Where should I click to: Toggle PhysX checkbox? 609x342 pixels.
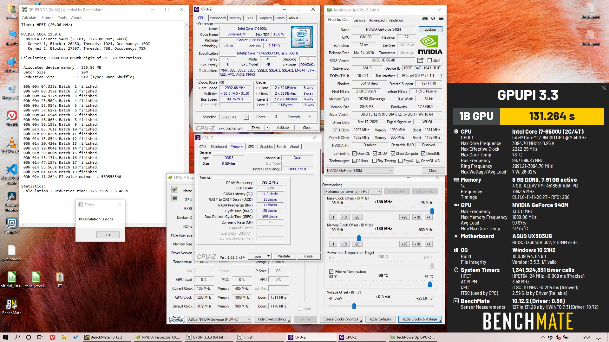[x=400, y=161]
